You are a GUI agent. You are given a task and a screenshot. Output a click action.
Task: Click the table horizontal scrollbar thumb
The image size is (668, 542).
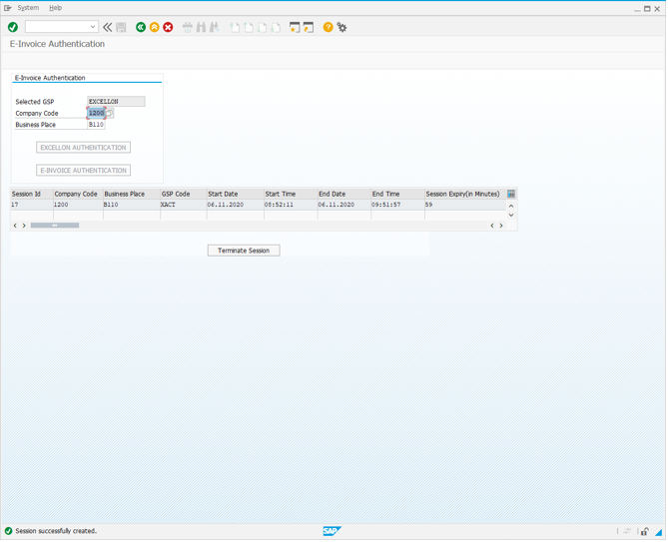click(55, 226)
